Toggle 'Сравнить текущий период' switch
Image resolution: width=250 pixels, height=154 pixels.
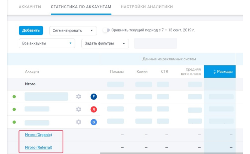point(107,30)
